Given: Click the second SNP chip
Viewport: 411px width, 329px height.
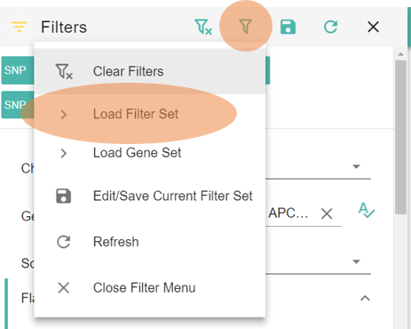Looking at the screenshot, I should [x=18, y=105].
